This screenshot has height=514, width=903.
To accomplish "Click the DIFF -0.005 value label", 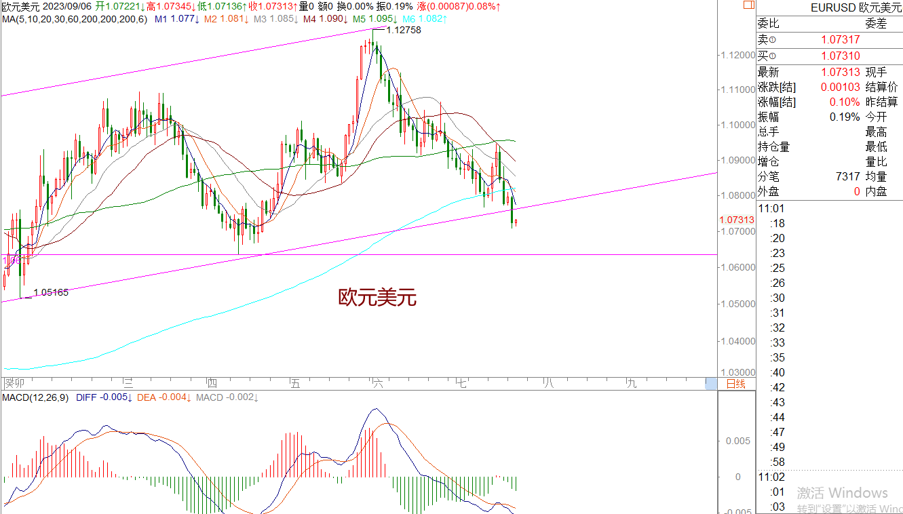I will tap(104, 397).
